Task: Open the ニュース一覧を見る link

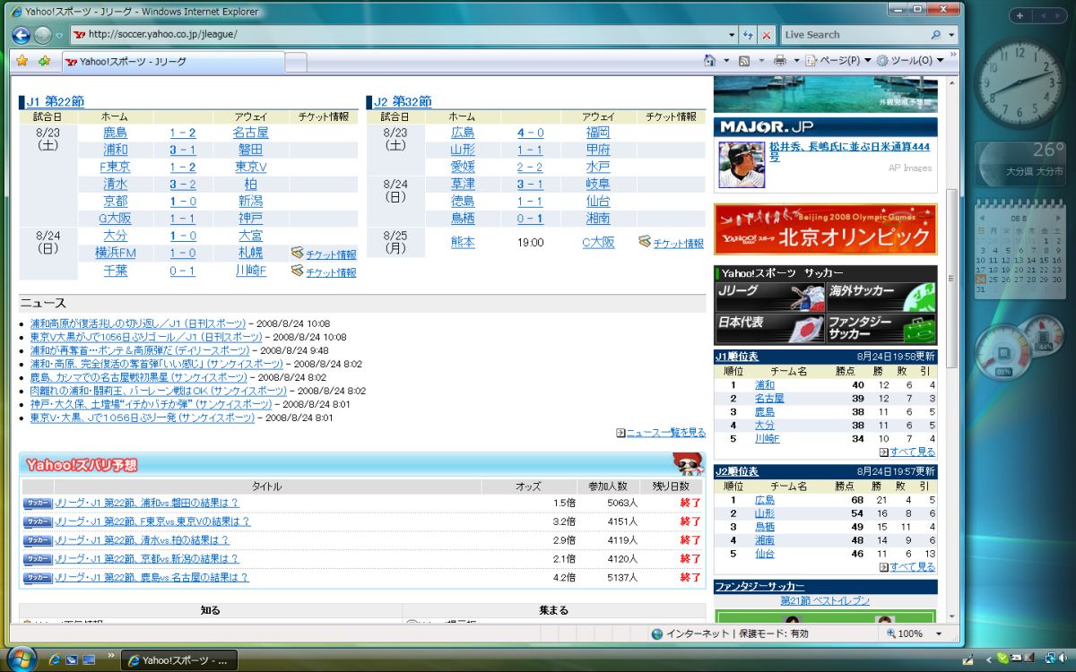Action: tap(665, 433)
